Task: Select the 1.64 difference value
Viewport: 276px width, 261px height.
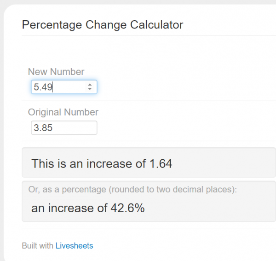Action: click(161, 163)
